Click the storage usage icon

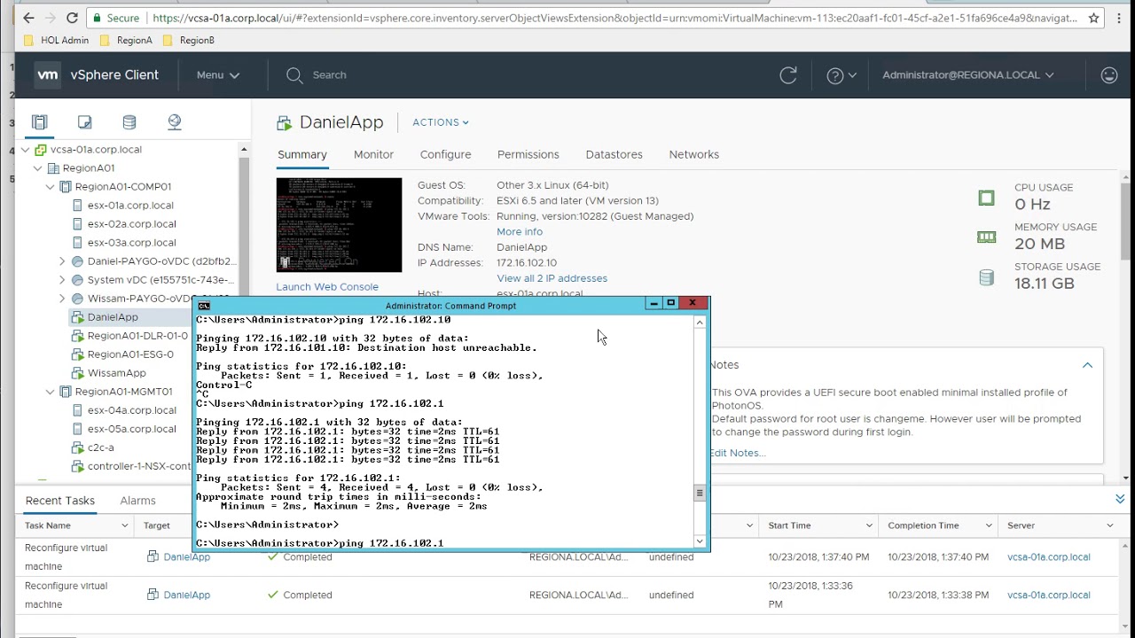[986, 277]
